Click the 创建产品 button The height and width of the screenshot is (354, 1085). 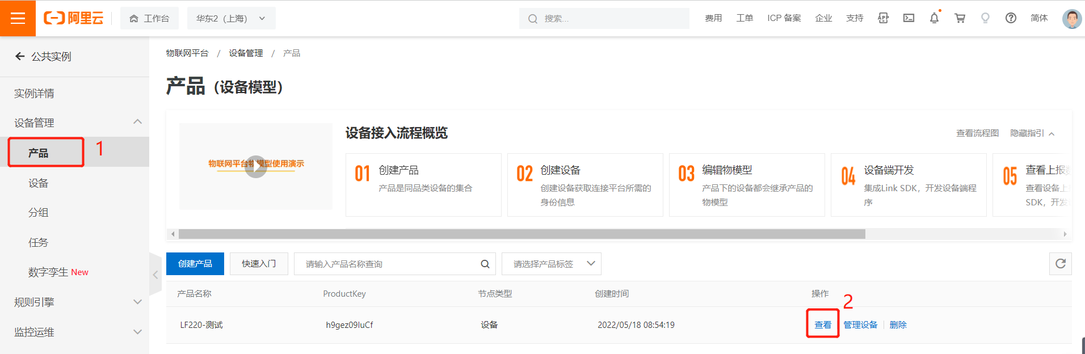(195, 264)
